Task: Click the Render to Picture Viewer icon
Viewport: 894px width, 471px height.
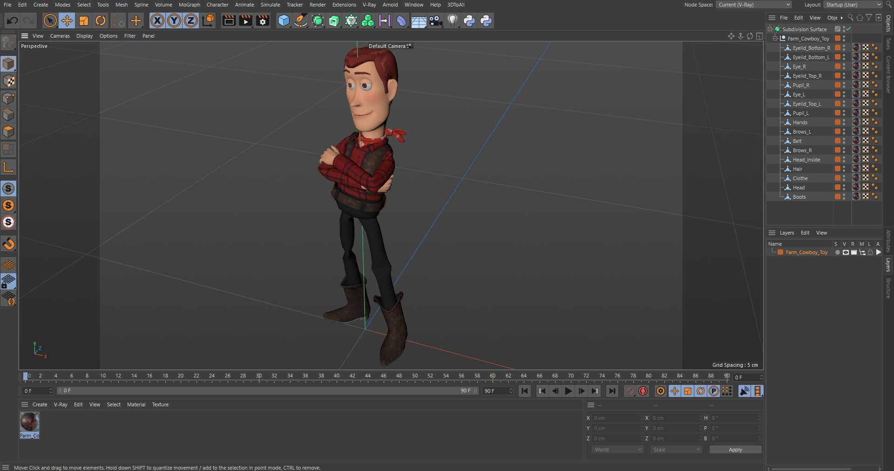Action: 245,20
